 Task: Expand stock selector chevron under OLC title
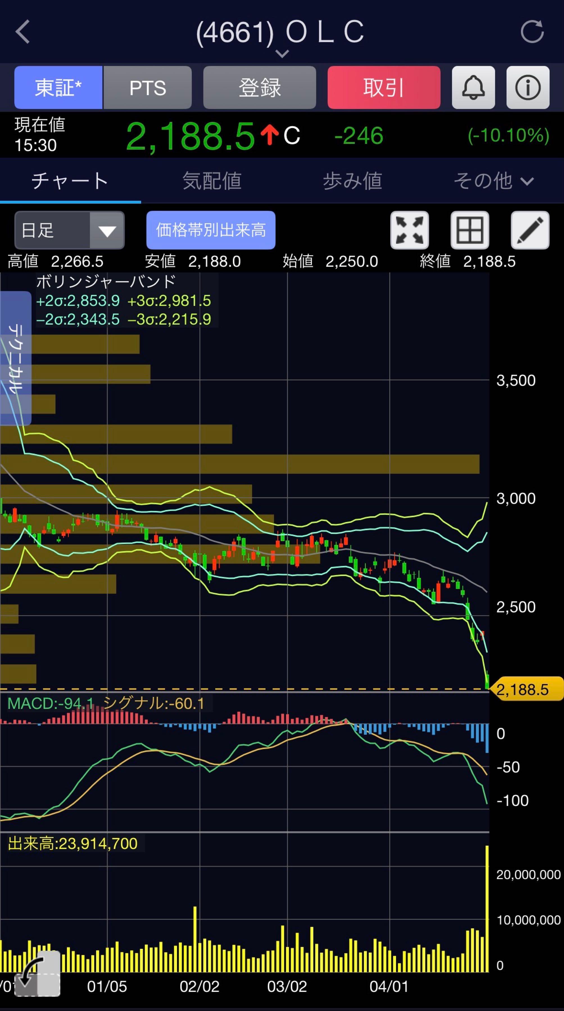point(282,53)
